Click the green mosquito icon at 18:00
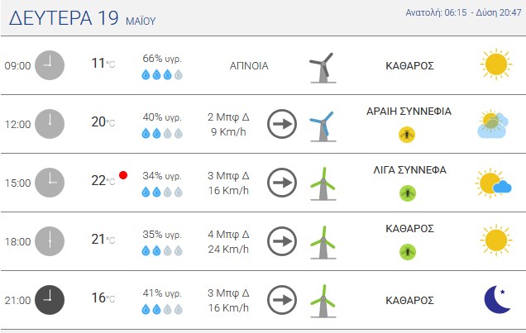526x333 pixels. pyautogui.click(x=408, y=252)
